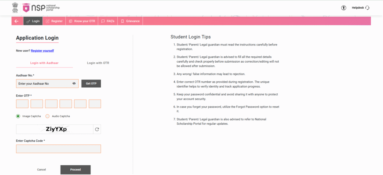The height and width of the screenshot is (175, 383).
Task: Open the accessibility options icon
Action: click(344, 7)
